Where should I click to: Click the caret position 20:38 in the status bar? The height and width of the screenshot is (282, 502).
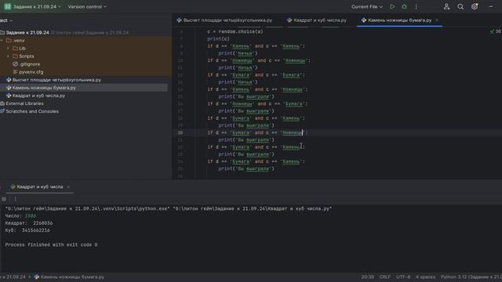point(367,277)
